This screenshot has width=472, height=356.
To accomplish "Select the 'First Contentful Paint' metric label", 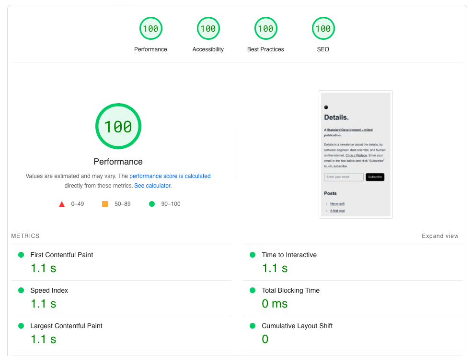I will point(62,255).
